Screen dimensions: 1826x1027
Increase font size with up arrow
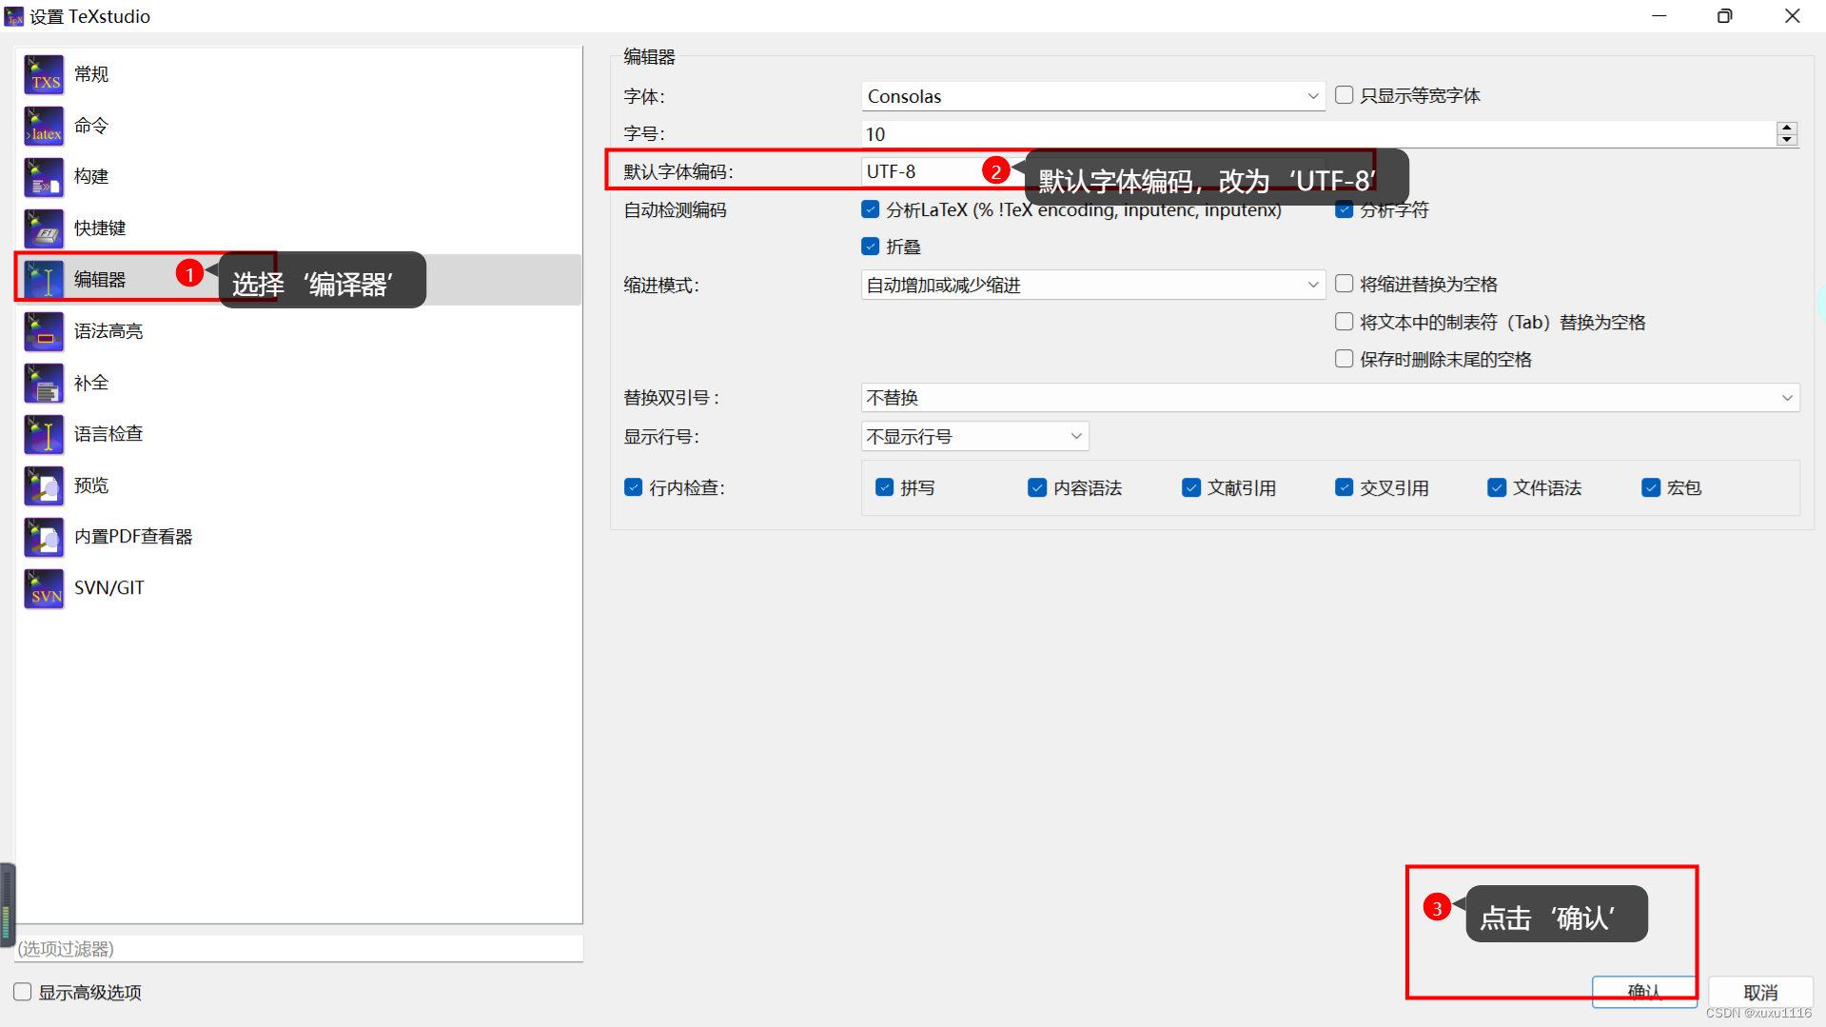[1787, 128]
